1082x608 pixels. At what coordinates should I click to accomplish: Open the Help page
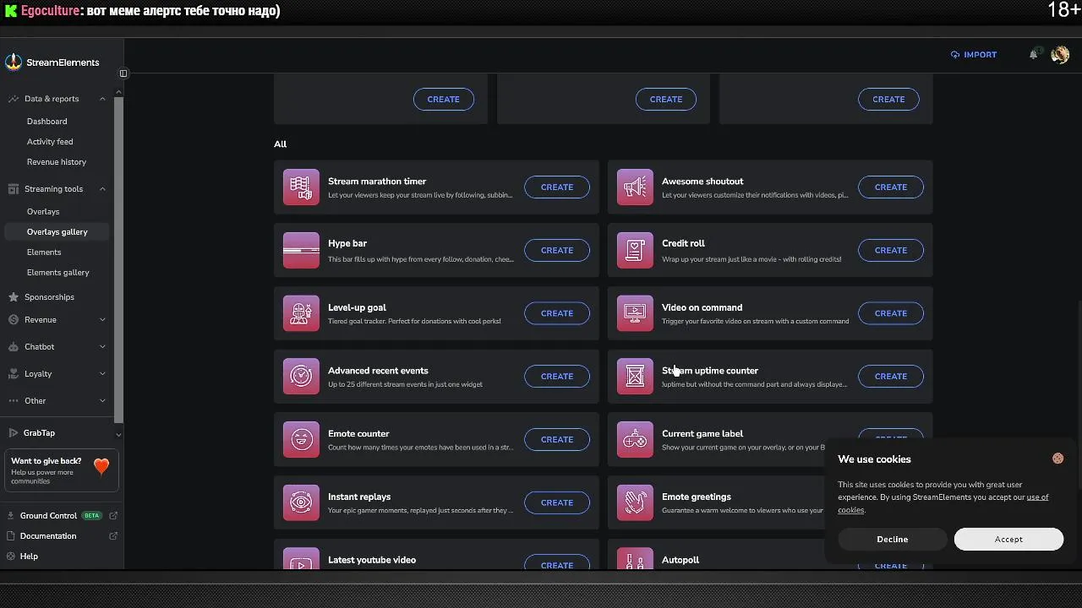pyautogui.click(x=29, y=556)
